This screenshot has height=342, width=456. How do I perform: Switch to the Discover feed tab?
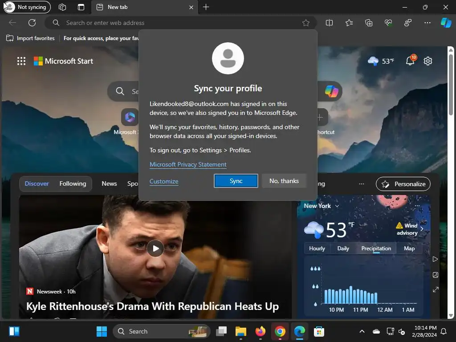[37, 184]
